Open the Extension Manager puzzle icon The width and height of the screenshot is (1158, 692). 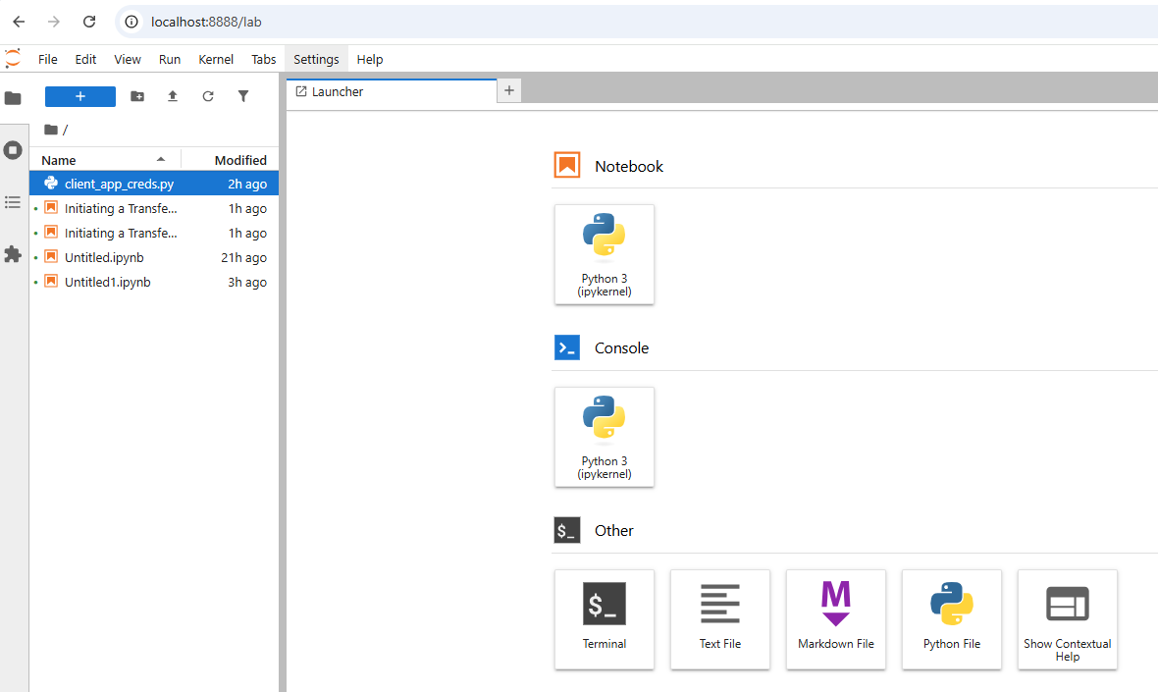point(13,254)
